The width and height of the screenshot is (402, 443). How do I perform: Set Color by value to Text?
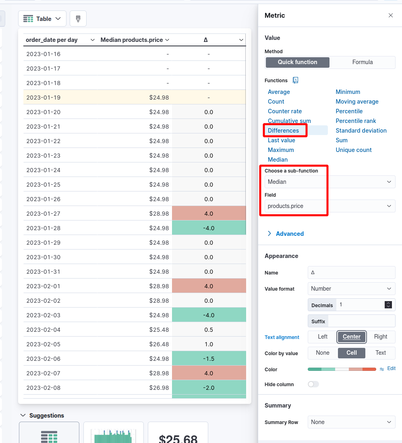[381, 353]
